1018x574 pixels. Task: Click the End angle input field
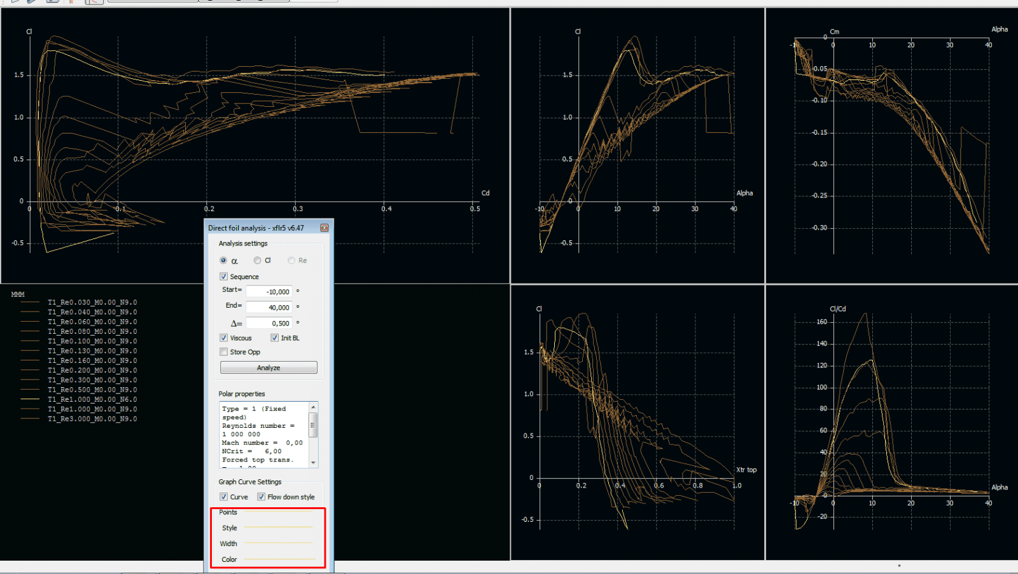click(x=269, y=308)
